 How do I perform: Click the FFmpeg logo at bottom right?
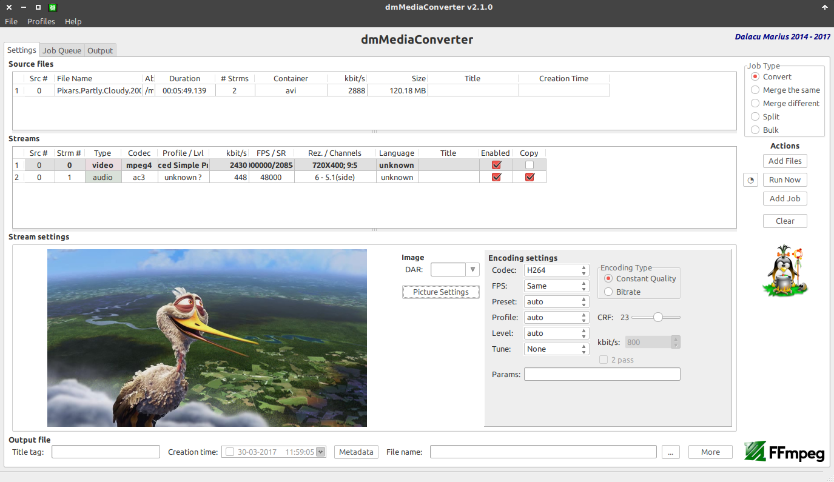tap(785, 452)
